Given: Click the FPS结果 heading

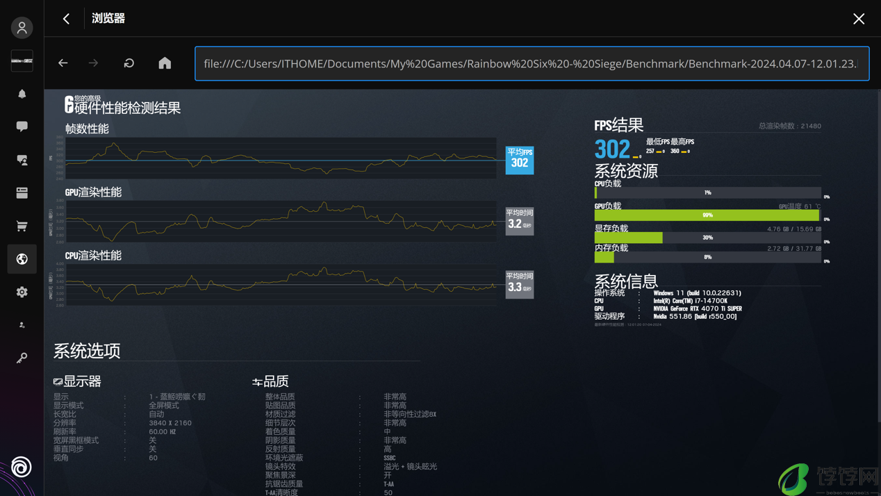Looking at the screenshot, I should [x=618, y=126].
